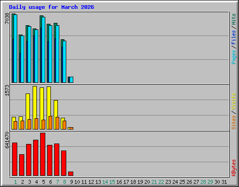Click the green day label 14
This screenshot has height=187, width=239.
coord(105,182)
